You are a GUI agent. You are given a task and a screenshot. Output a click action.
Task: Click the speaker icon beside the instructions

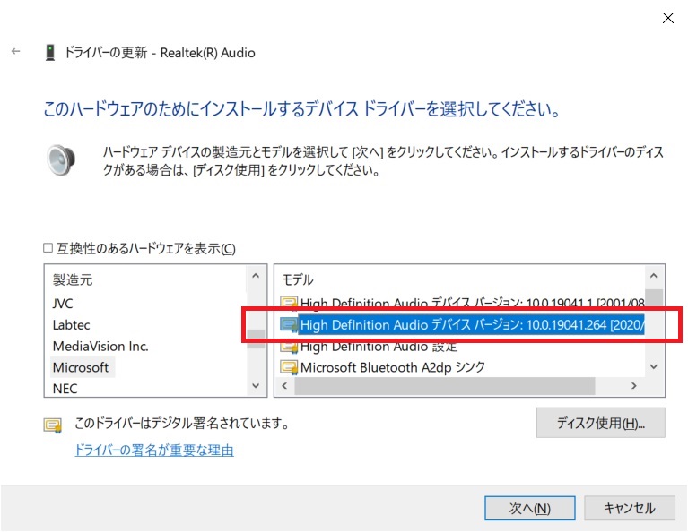click(x=61, y=160)
